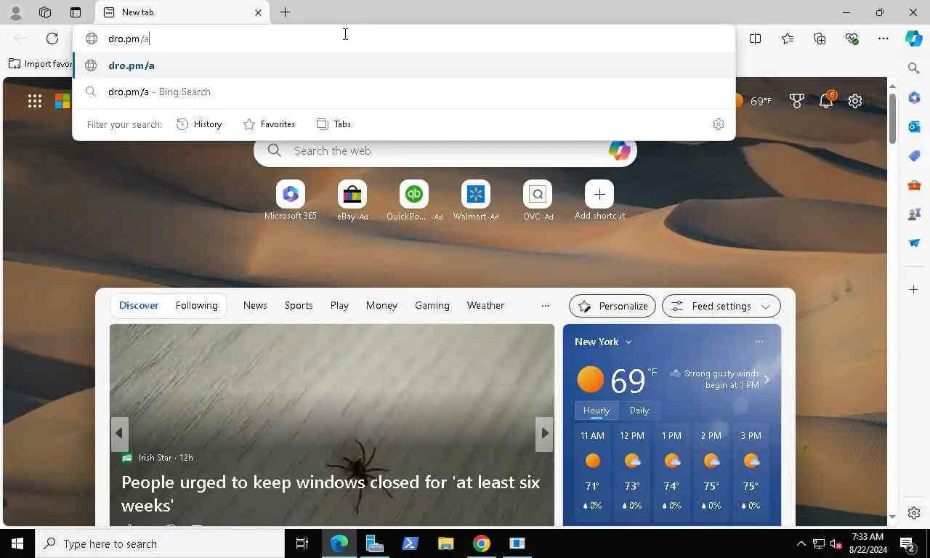Image resolution: width=930 pixels, height=558 pixels.
Task: Open Walmart shortcut tile
Action: tap(476, 200)
